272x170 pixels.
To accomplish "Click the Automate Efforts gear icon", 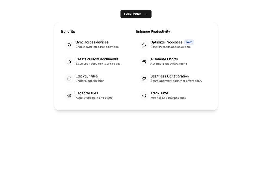I will pos(144,61).
